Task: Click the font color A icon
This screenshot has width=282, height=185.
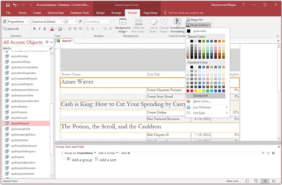Action: click(52, 29)
